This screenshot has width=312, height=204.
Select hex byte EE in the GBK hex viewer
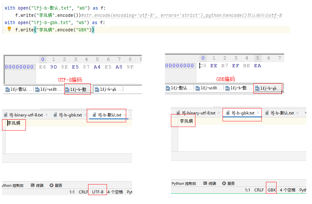point(214,66)
